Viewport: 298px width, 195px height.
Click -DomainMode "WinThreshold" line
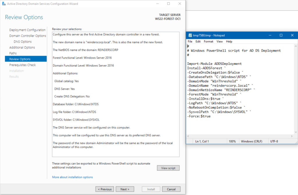(x=214, y=81)
